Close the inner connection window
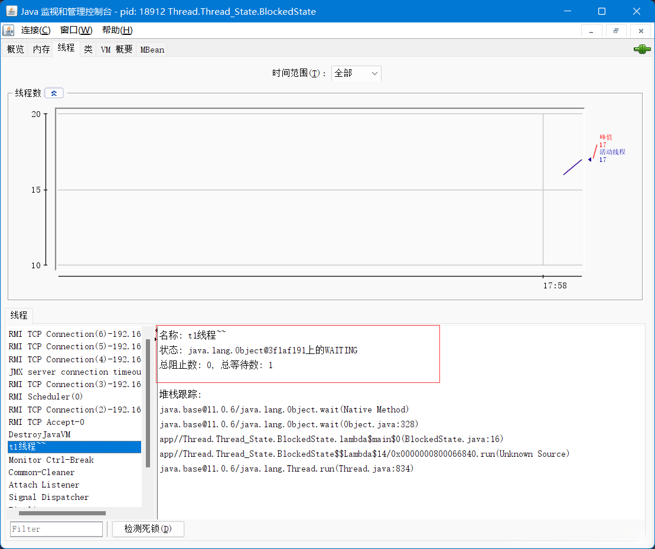 [x=640, y=31]
